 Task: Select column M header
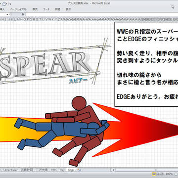tap(18, 19)
